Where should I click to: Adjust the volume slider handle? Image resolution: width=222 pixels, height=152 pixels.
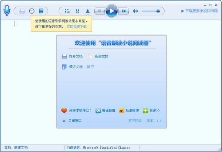click(158, 11)
